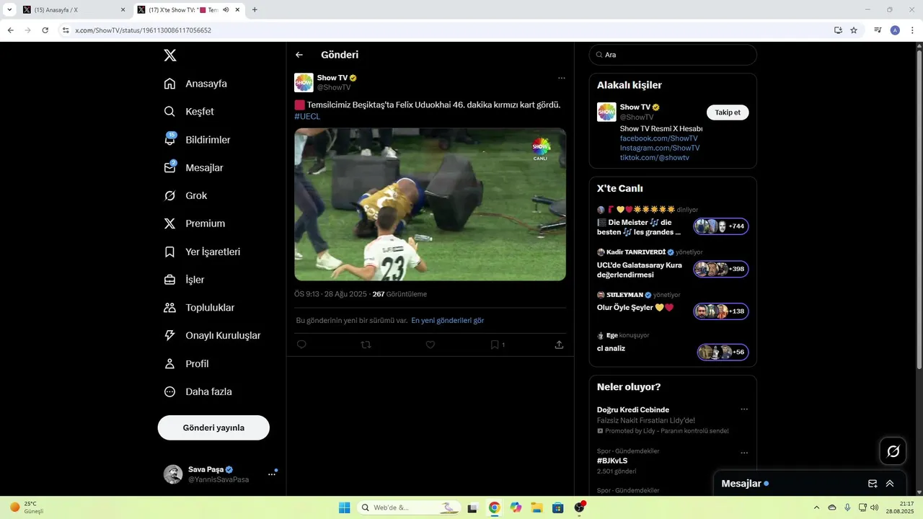Open Sava Paşa account menu dots

point(272,474)
